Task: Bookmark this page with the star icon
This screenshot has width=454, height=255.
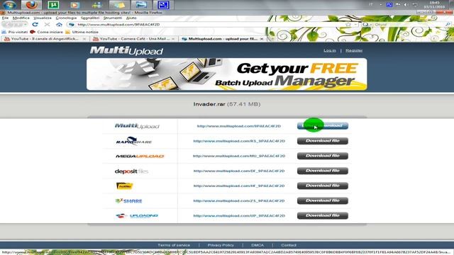Action: pyautogui.click(x=348, y=25)
